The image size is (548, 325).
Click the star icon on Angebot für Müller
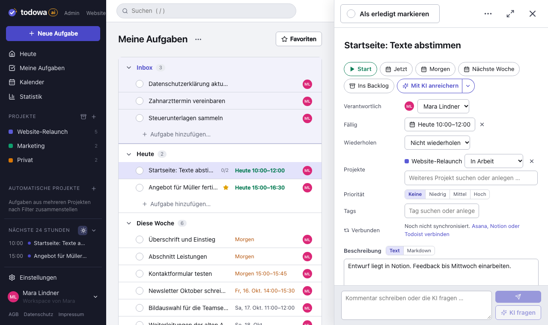pyautogui.click(x=226, y=188)
